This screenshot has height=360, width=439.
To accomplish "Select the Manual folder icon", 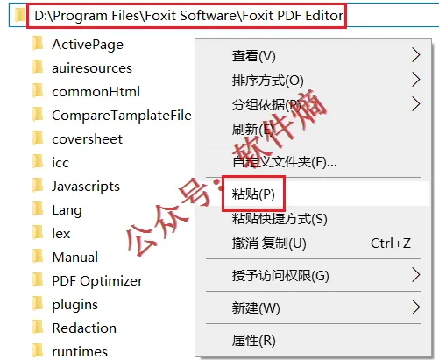I will click(x=38, y=256).
